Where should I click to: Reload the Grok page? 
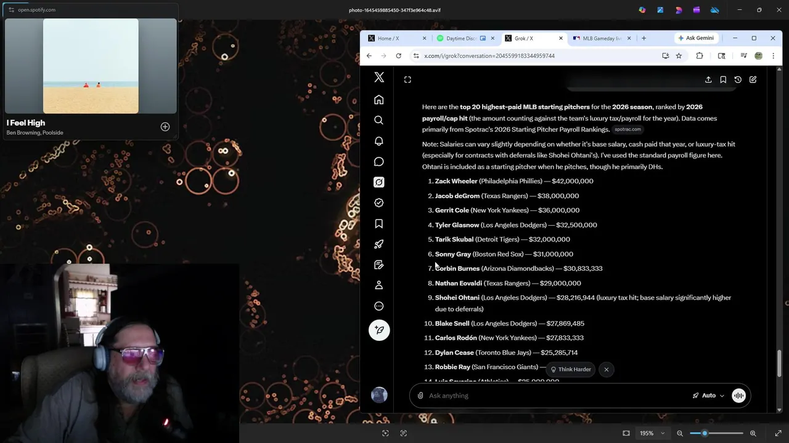coord(399,55)
